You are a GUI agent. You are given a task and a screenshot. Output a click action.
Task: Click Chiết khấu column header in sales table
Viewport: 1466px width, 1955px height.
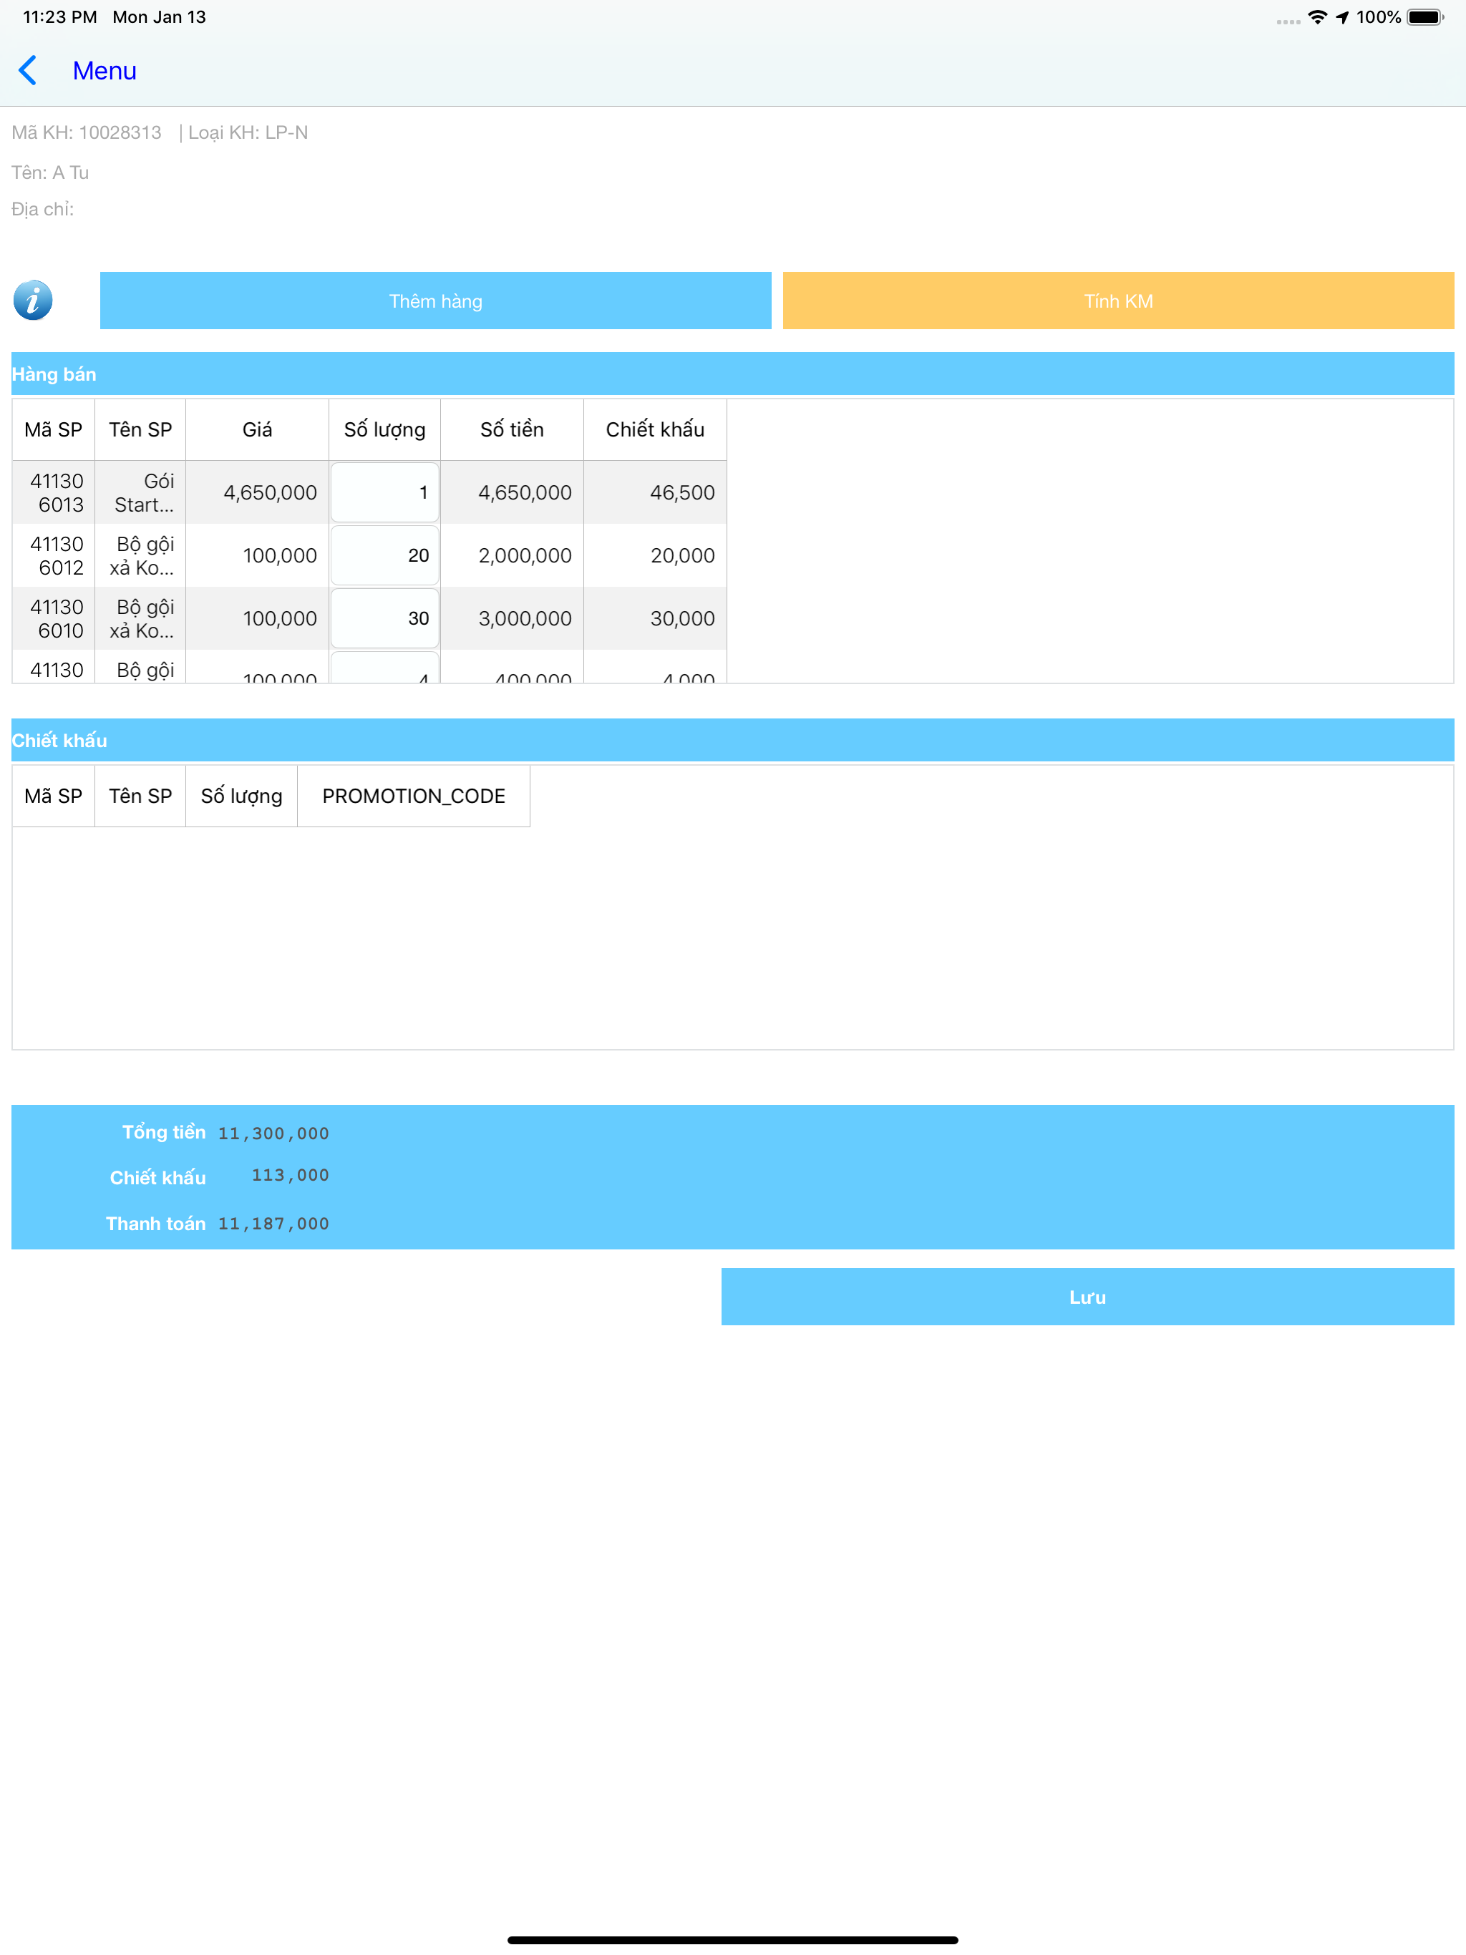(655, 429)
